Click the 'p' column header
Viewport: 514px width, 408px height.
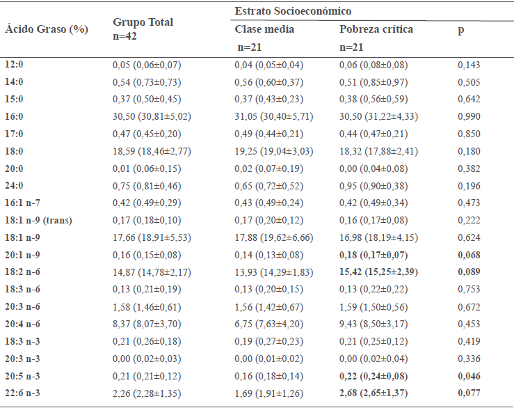pos(461,30)
